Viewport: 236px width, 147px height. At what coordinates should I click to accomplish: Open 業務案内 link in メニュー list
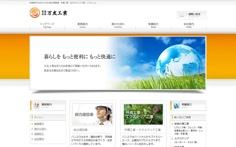coord(39,124)
